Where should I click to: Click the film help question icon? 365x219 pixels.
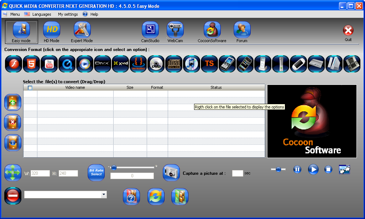pos(131,197)
